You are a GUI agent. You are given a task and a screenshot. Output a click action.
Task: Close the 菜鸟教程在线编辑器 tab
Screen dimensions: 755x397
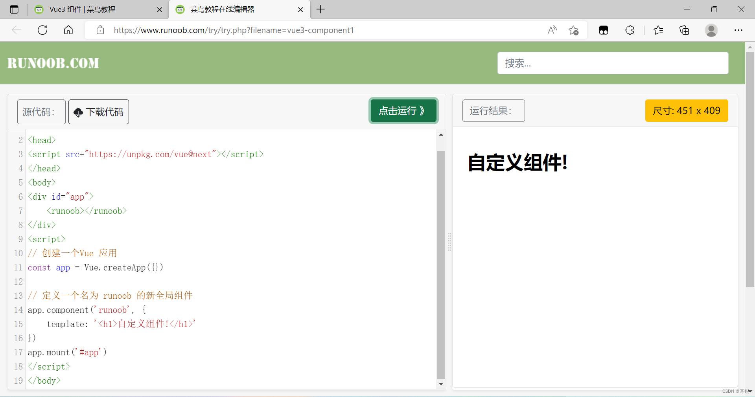(300, 10)
